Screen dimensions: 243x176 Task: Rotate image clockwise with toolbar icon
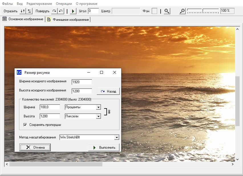(54, 11)
